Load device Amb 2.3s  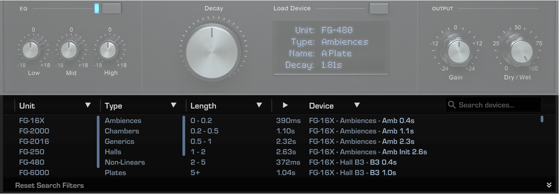pos(362,141)
